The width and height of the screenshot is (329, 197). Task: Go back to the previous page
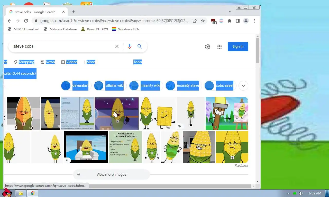point(10,21)
